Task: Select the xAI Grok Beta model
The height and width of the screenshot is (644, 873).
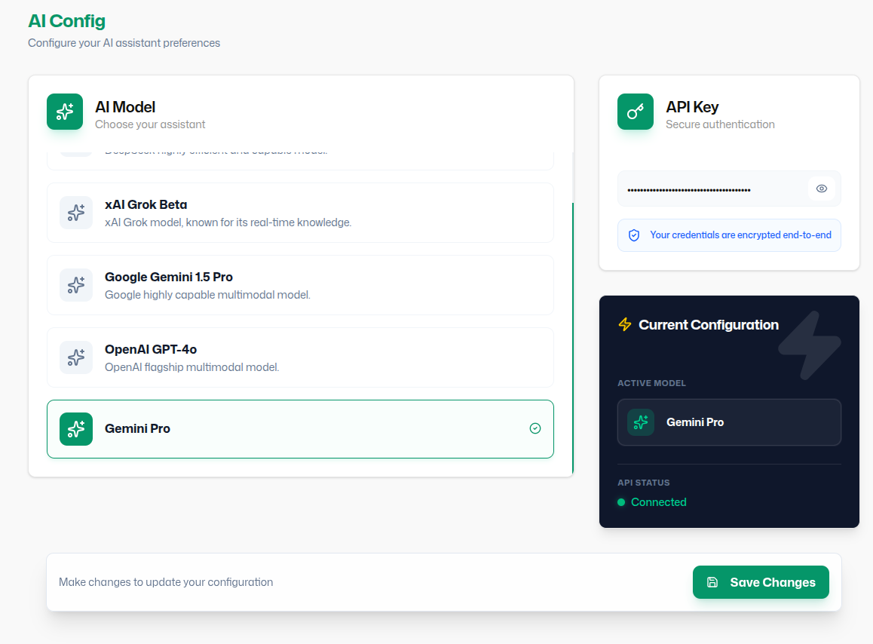Action: pos(300,212)
